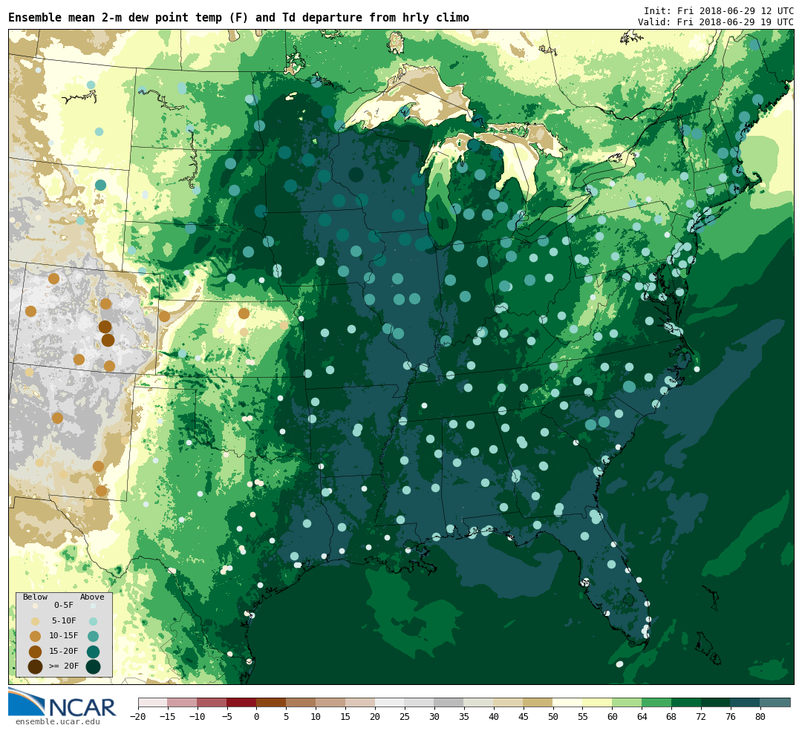The height and width of the screenshot is (731, 802).
Task: Select the slate swatch right of 80
Action: 776,702
